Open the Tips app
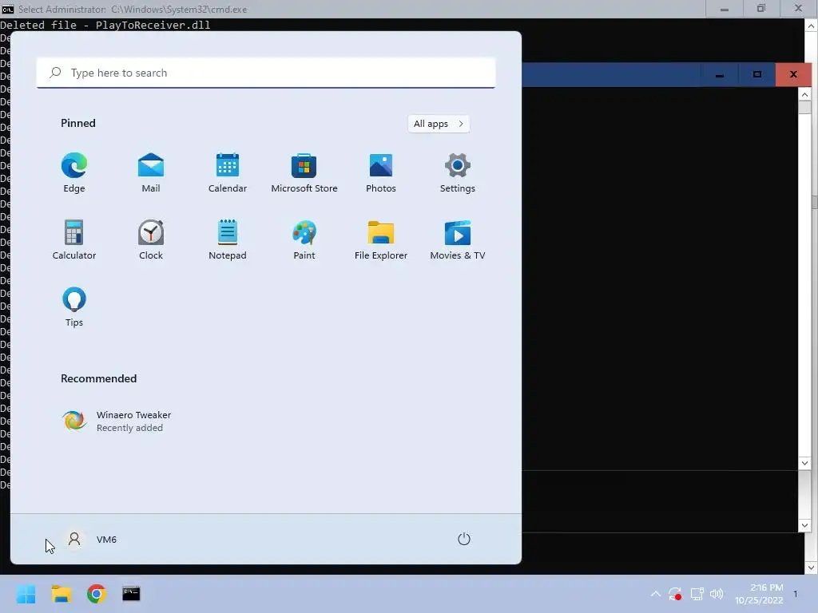Viewport: 818px width, 613px height. pos(74,307)
